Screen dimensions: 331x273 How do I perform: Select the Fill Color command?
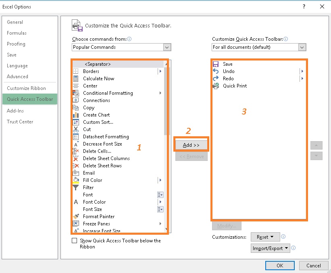[92, 180]
